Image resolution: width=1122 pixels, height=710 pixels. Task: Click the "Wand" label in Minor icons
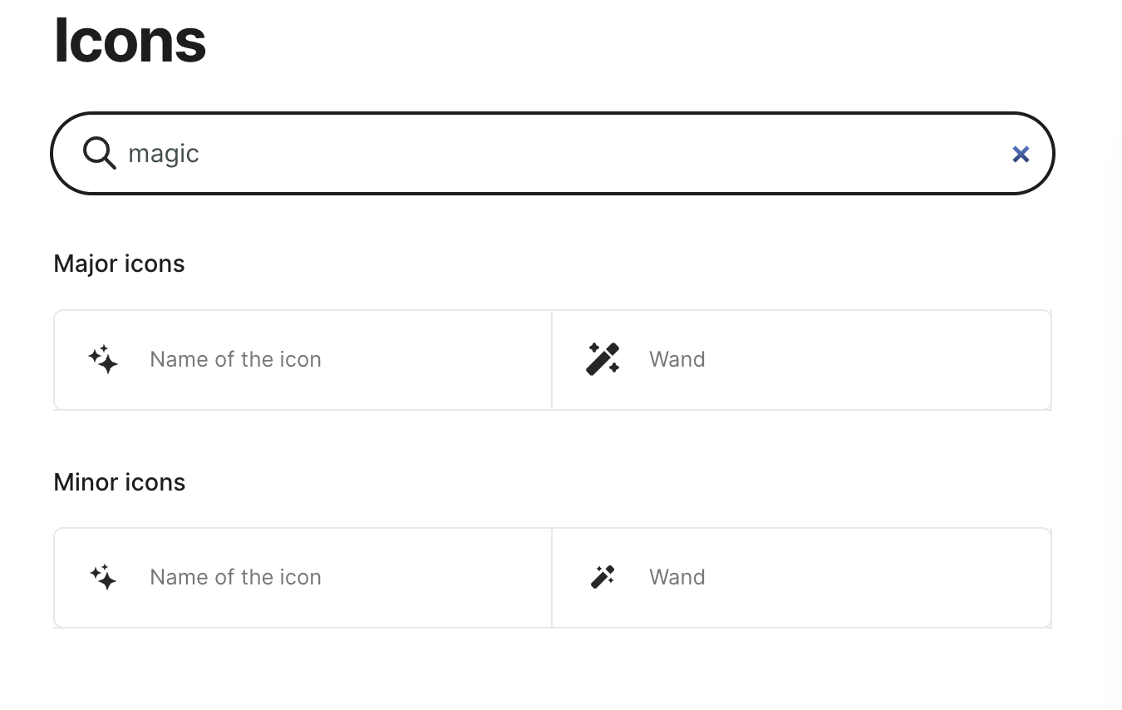coord(677,577)
